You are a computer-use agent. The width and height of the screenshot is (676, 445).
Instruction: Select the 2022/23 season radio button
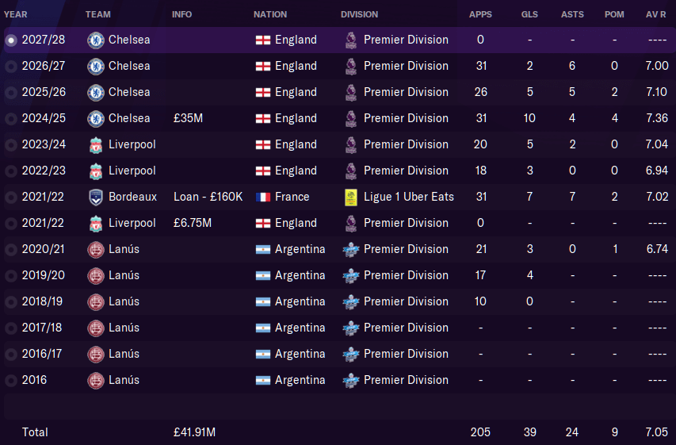[x=11, y=171]
